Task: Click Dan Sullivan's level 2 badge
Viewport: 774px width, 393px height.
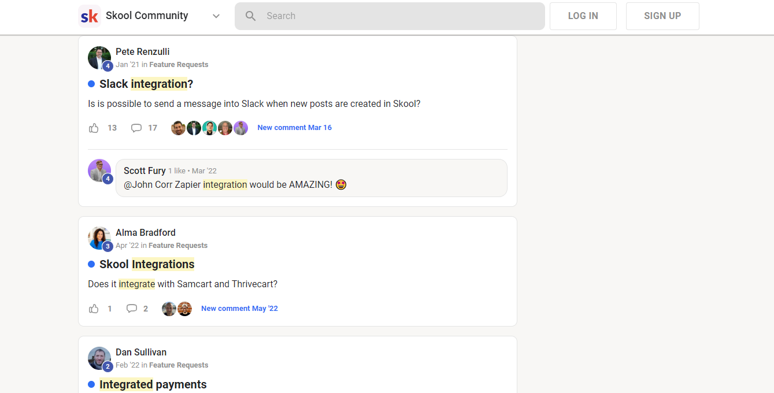Action: pos(108,366)
